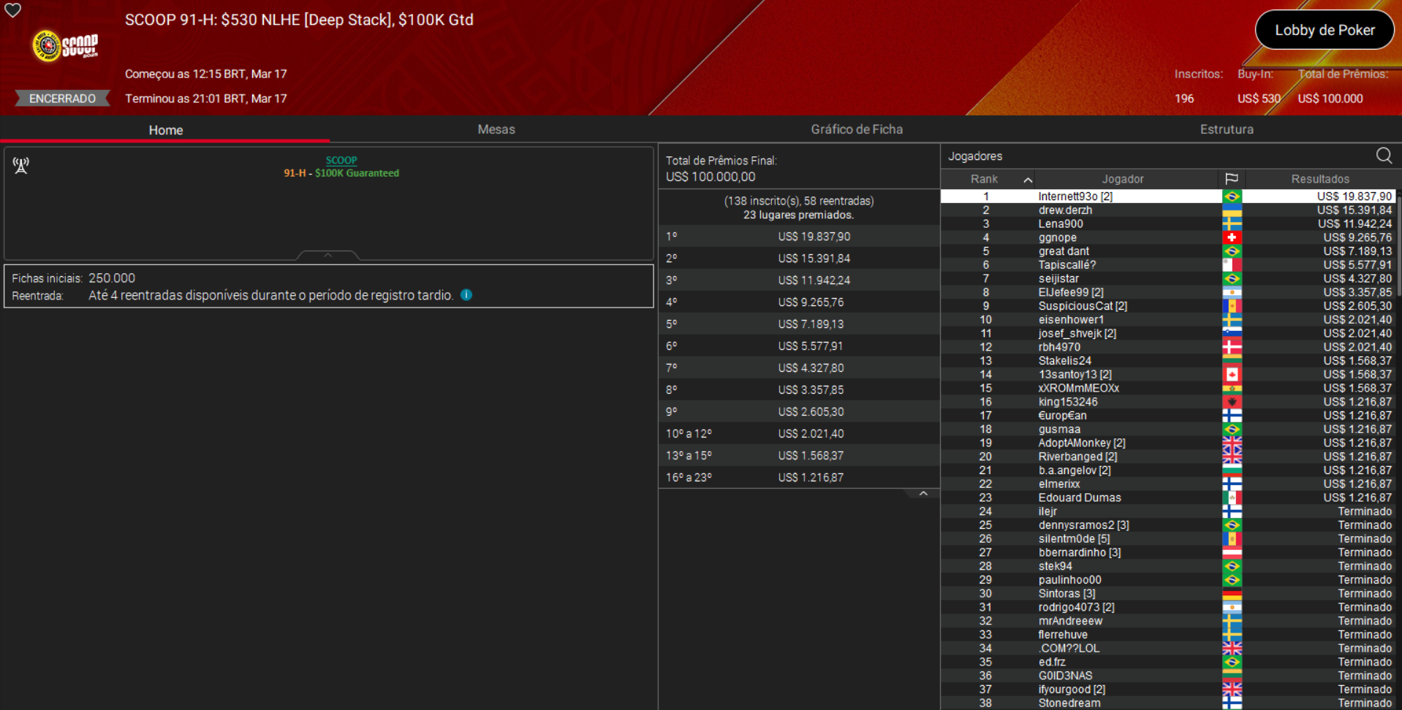The width and height of the screenshot is (1402, 710).
Task: Toggle the tournament favorite heart icon
Action: (12, 11)
